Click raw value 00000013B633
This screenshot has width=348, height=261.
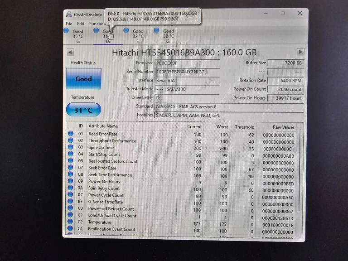(x=278, y=218)
